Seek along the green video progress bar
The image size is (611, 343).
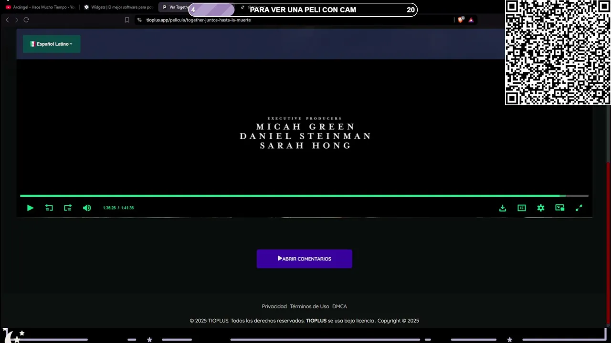[x=304, y=196]
